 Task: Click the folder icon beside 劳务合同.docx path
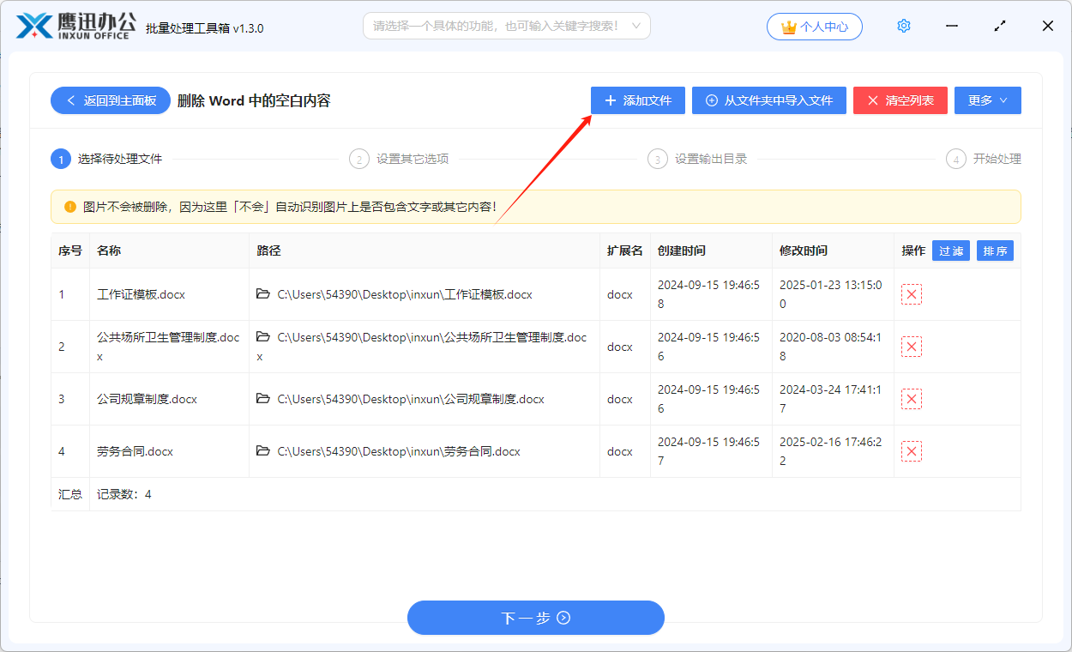point(262,450)
